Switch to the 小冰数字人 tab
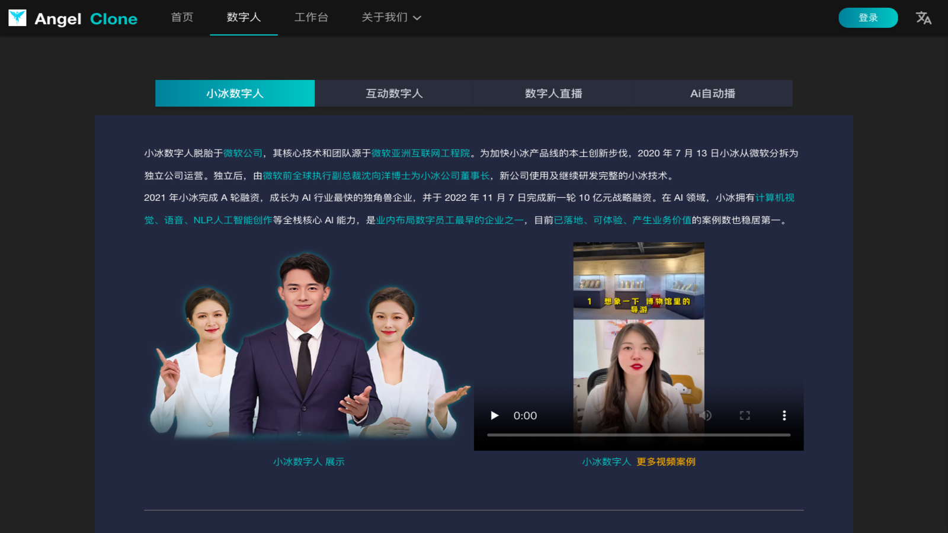This screenshot has width=948, height=533. point(235,94)
